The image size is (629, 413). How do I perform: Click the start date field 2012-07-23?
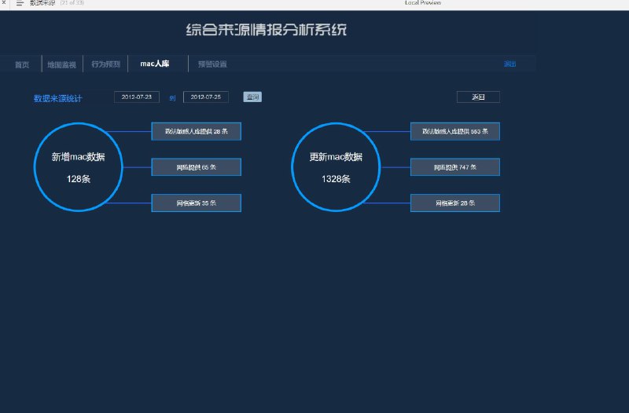(137, 97)
